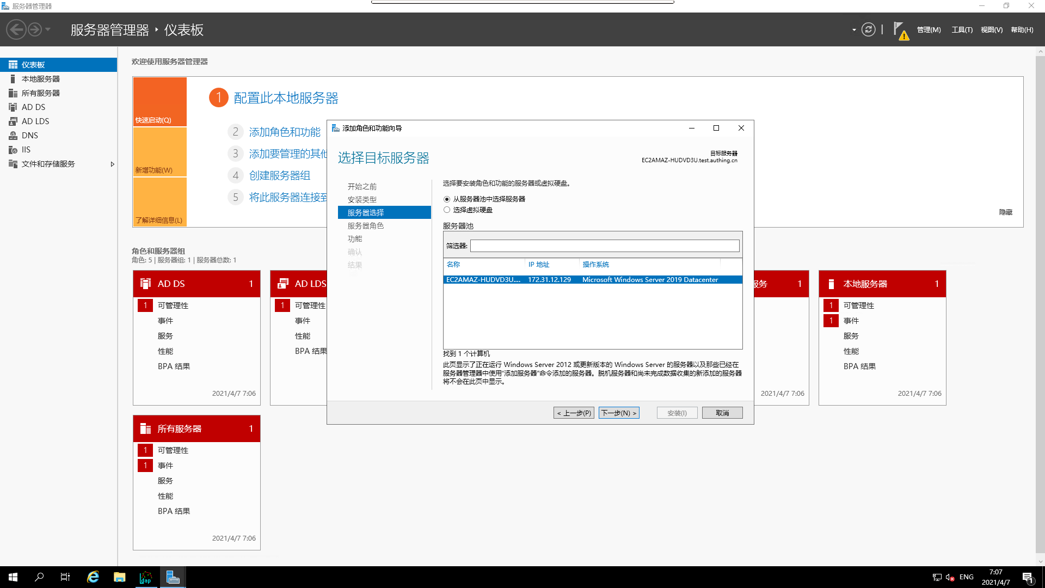Viewport: 1045px width, 588px height.
Task: Expand File and Storage Services arrow
Action: pyautogui.click(x=112, y=164)
